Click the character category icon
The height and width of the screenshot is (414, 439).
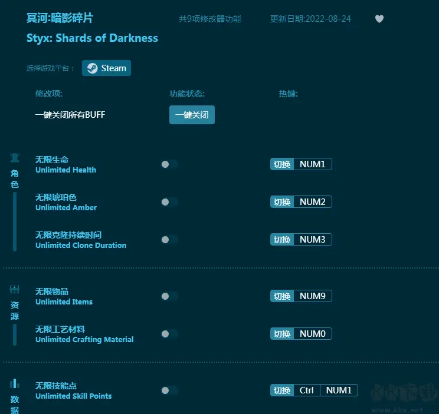pyautogui.click(x=15, y=158)
